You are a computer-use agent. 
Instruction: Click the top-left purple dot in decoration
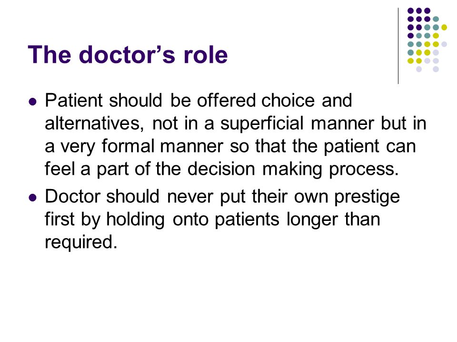pyautogui.click(x=410, y=11)
